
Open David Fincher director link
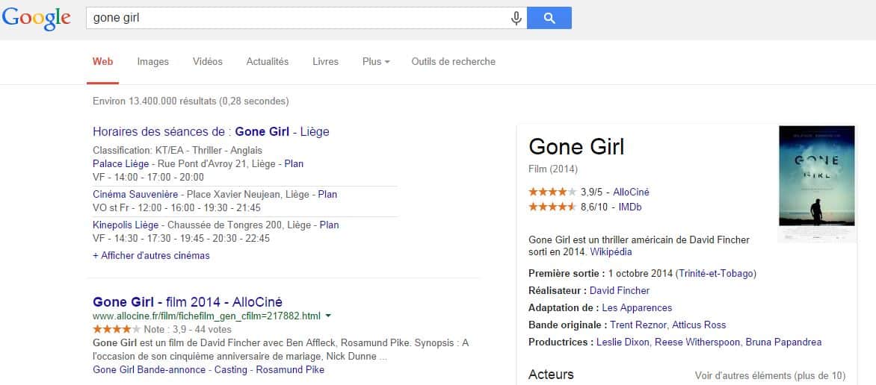620,290
